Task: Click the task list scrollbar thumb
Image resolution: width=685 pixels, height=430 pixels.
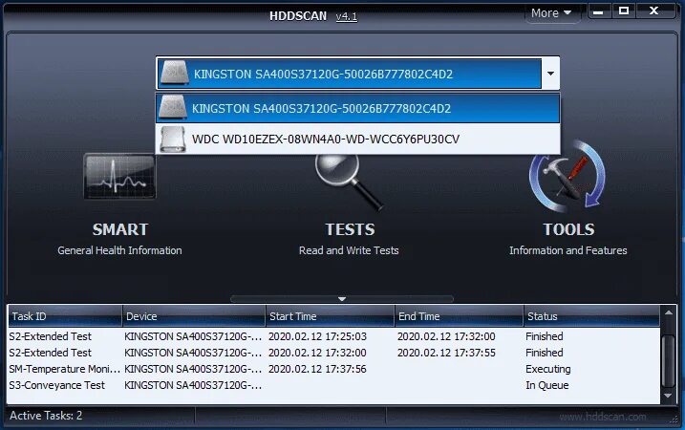Action: tap(669, 361)
